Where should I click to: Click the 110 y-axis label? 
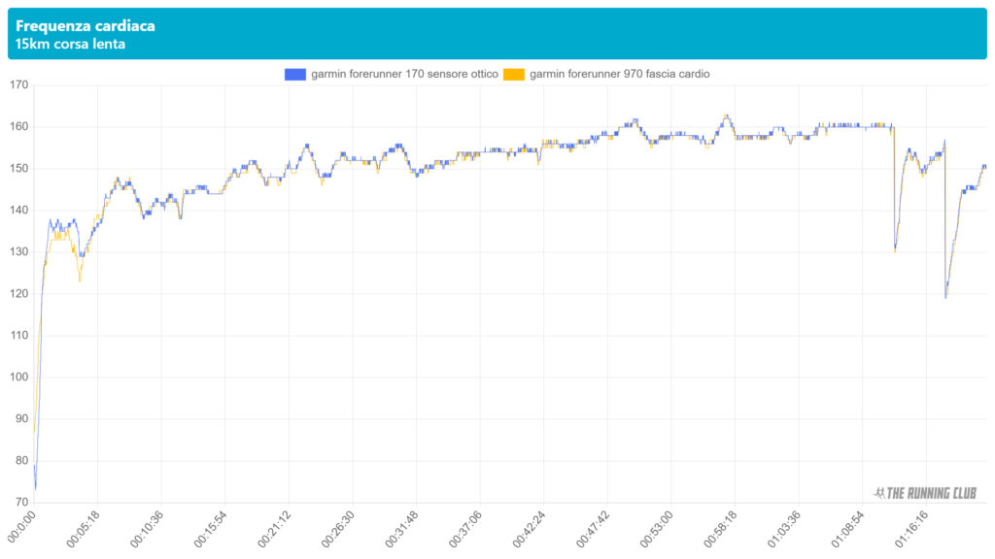coord(18,335)
